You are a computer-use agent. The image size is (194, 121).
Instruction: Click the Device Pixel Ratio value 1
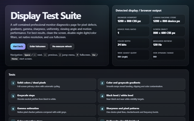click(x=118, y=33)
